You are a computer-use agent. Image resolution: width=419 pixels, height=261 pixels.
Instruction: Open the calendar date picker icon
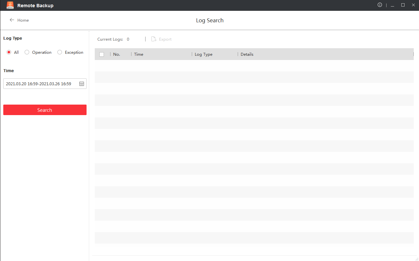pos(82,84)
